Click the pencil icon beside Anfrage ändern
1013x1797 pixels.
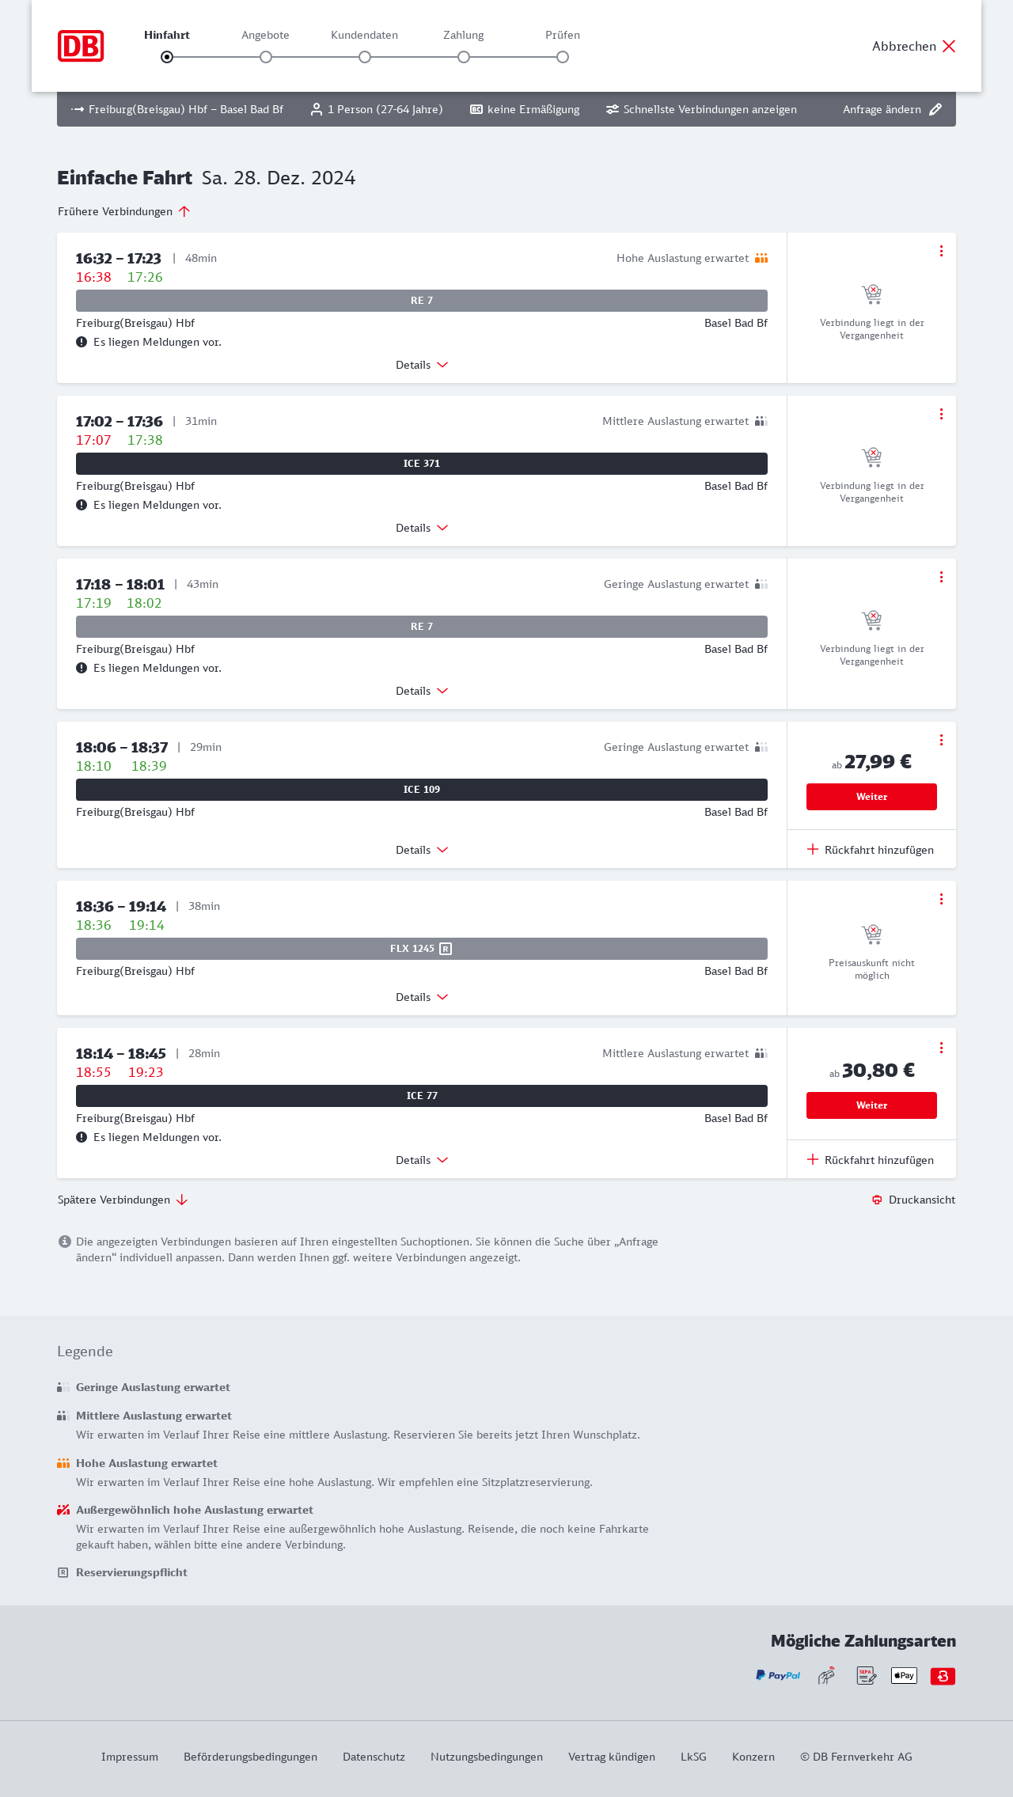click(935, 109)
